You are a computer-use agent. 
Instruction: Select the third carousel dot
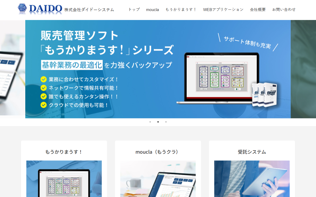click(166, 122)
